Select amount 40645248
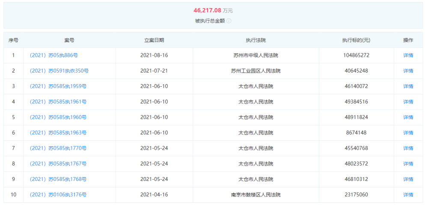The height and width of the screenshot is (207, 428). point(356,71)
